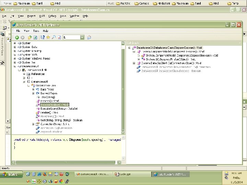Click the envelope icon right of language dropdown
This screenshot has width=247, height=185.
89,37
